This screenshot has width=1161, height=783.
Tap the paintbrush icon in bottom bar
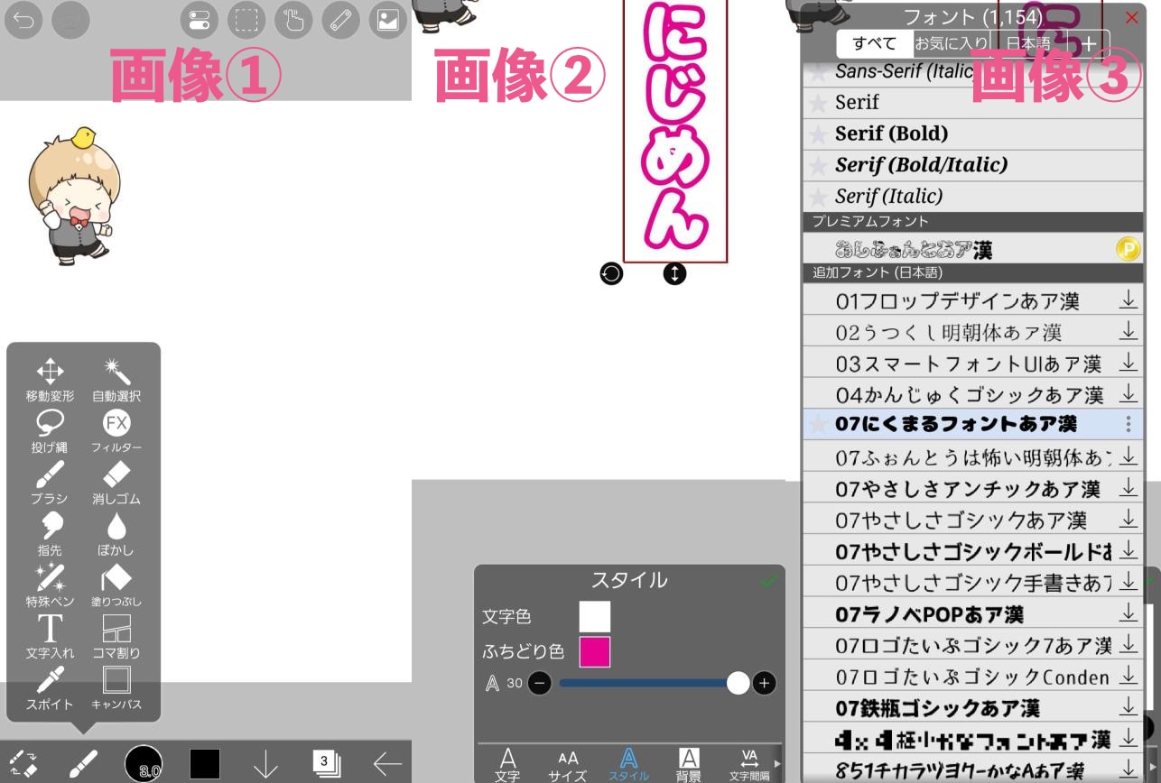84,763
